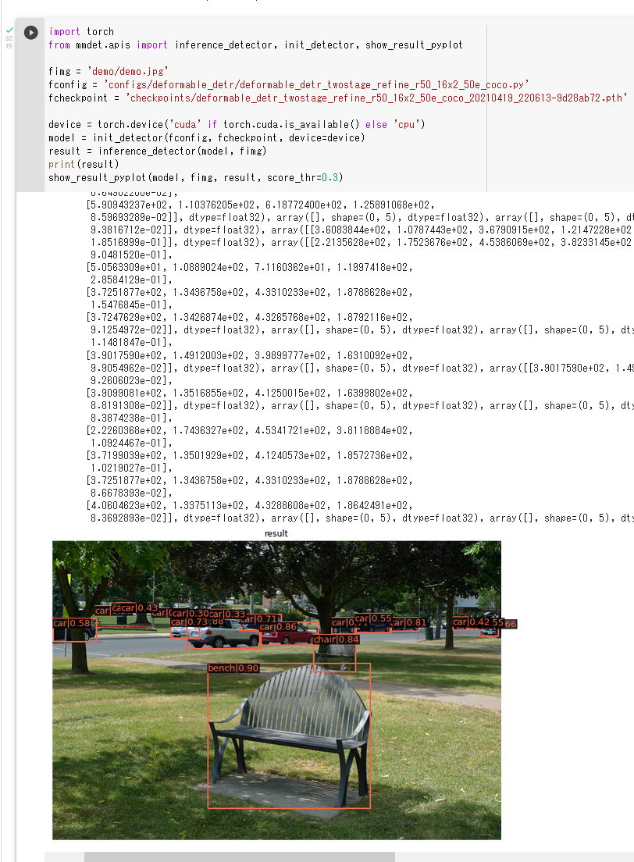Click the car 0.81 detection label
This screenshot has height=862, width=634.
click(x=408, y=623)
